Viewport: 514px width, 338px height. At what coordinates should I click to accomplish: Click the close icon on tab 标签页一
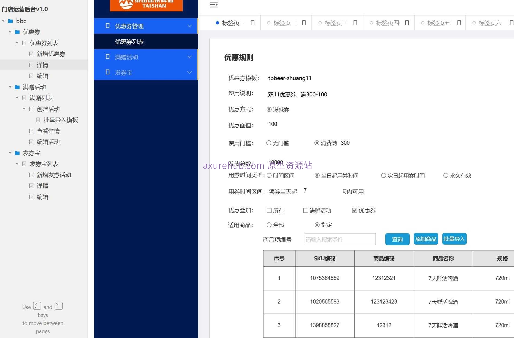(253, 23)
